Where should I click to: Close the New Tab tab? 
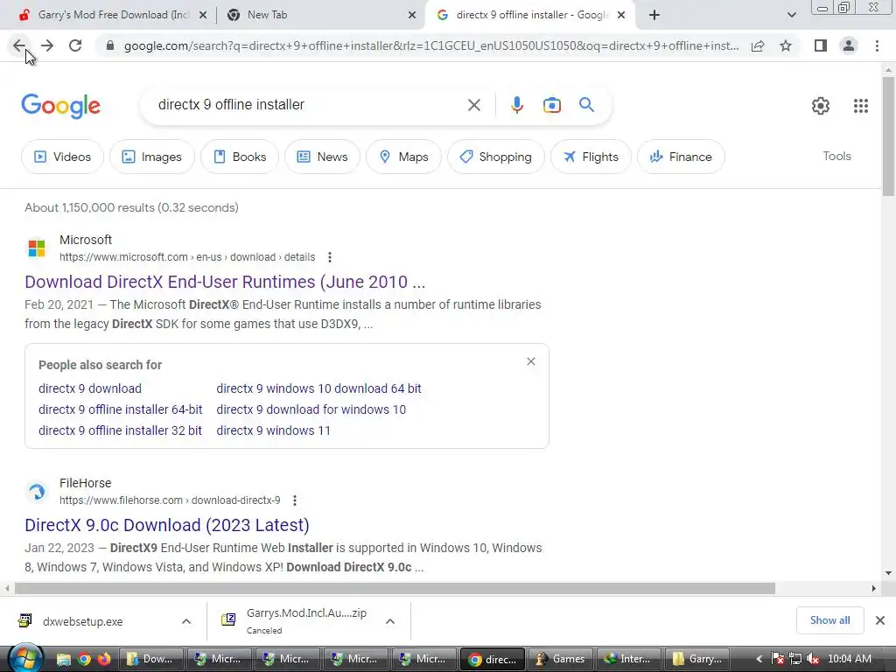412,15
